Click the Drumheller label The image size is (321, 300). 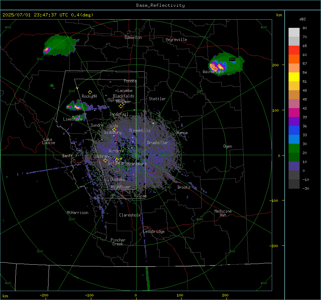coord(158,143)
